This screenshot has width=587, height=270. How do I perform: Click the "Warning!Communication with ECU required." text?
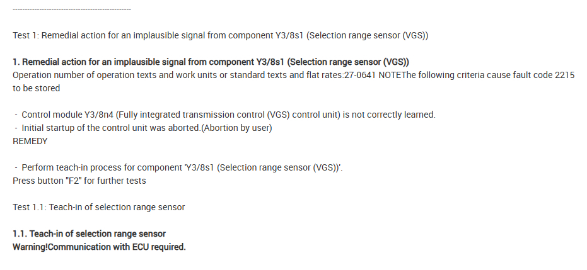click(x=99, y=247)
